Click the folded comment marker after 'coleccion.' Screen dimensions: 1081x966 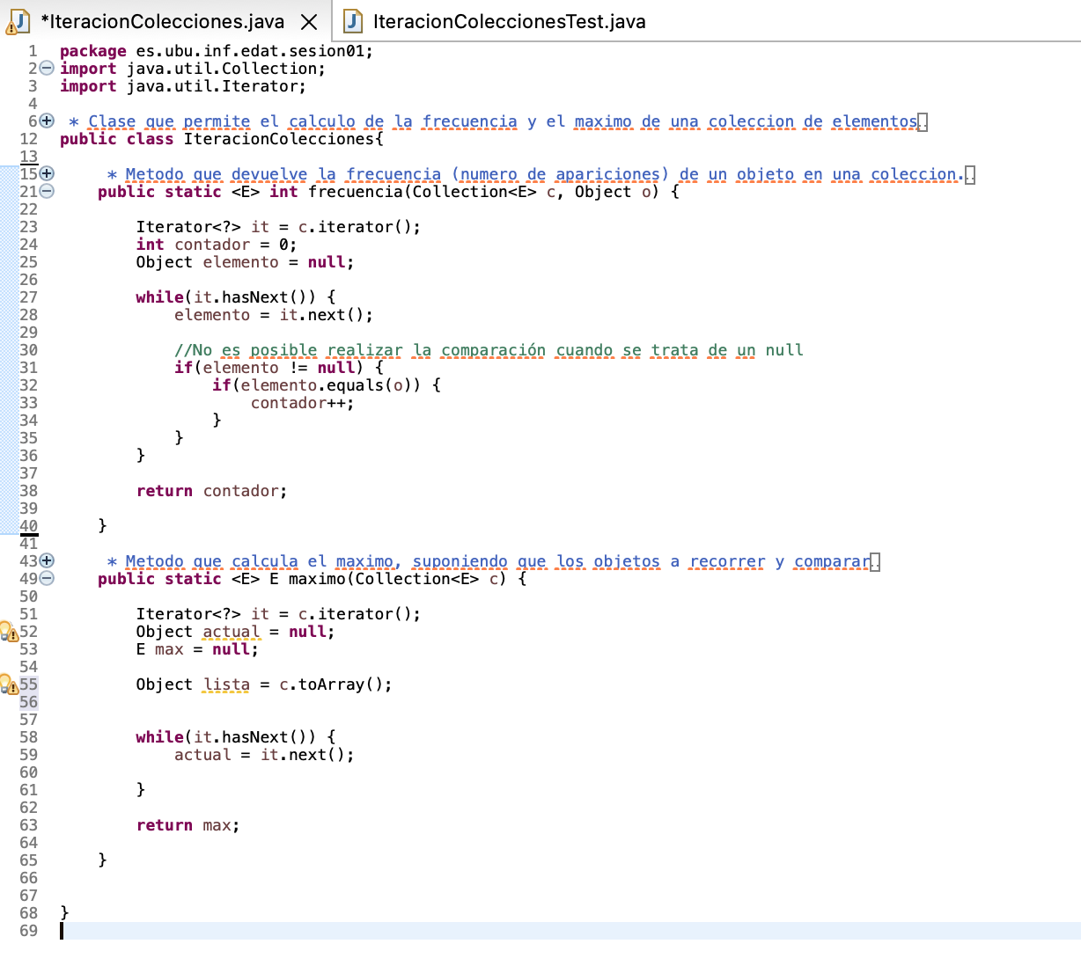970,175
